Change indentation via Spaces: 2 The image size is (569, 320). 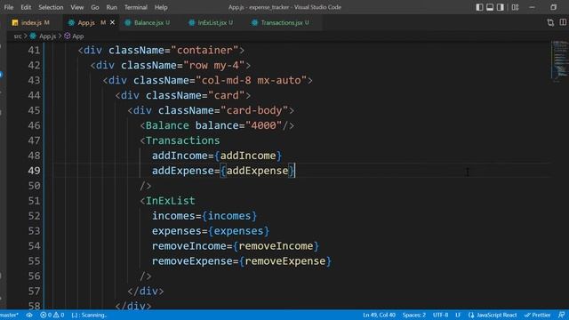(413, 315)
